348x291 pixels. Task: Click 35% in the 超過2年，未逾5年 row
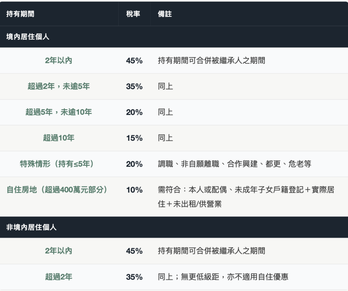[134, 86]
